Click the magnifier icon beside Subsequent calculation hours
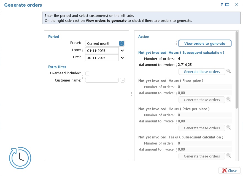This screenshot has width=243, height=176. tap(228, 71)
